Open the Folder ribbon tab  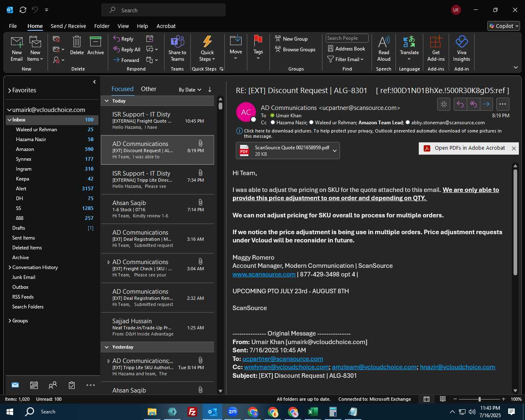point(102,26)
